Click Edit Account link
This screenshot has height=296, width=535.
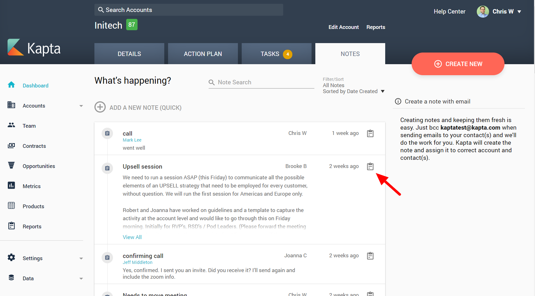tap(344, 27)
